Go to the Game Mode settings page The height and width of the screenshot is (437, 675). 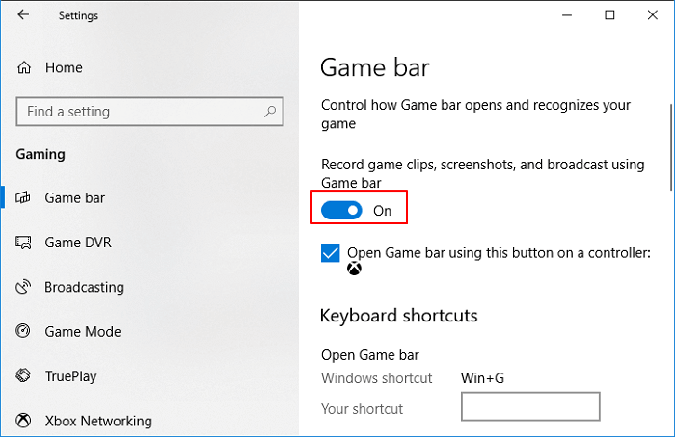tap(82, 332)
